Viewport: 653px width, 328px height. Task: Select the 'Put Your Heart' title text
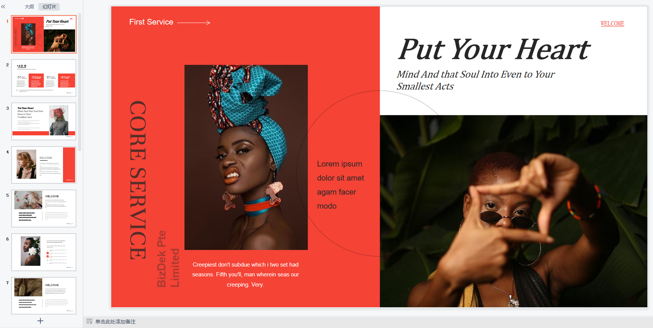(494, 49)
